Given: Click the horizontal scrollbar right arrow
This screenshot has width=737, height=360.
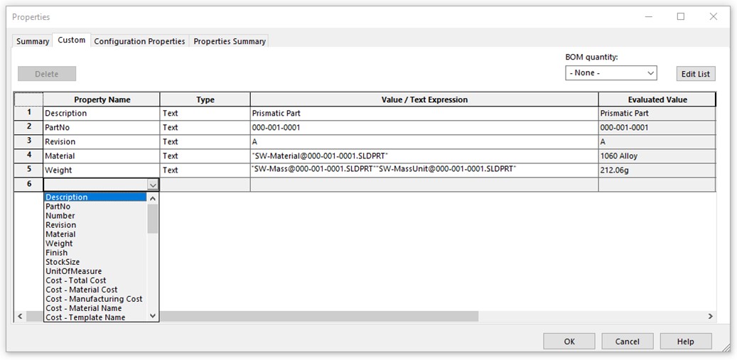Looking at the screenshot, I should [710, 316].
